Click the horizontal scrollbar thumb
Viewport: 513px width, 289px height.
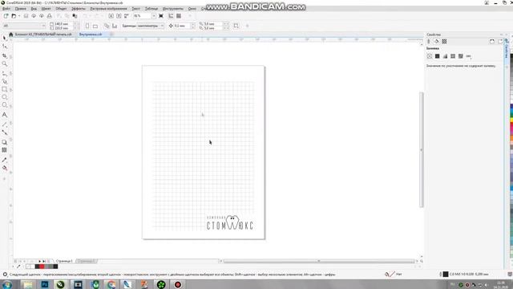[319, 261]
